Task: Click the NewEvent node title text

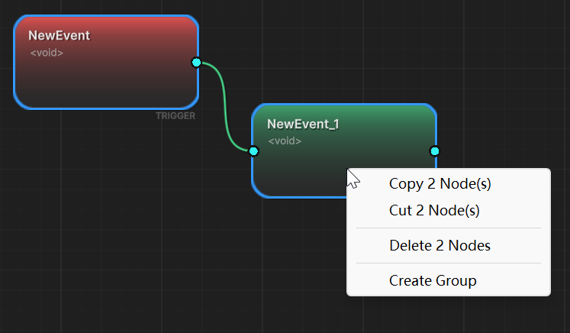Action: click(x=59, y=35)
